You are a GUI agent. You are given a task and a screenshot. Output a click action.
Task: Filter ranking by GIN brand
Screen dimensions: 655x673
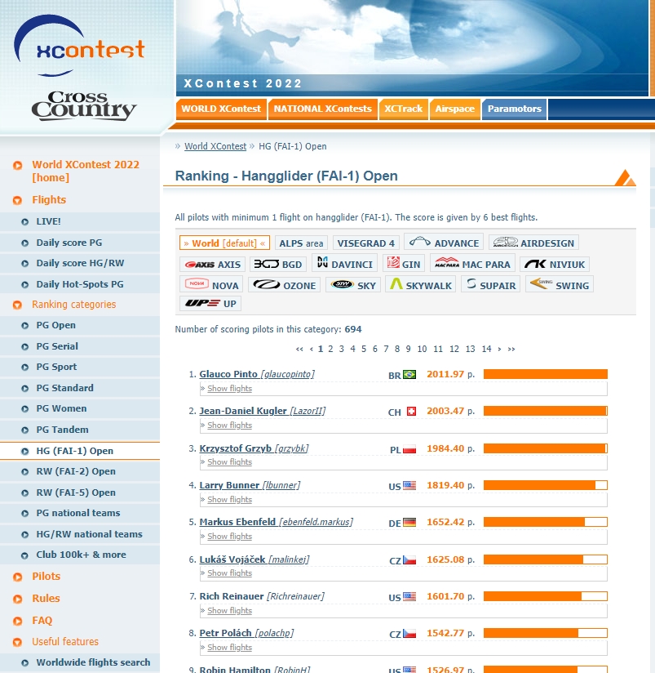pos(404,264)
